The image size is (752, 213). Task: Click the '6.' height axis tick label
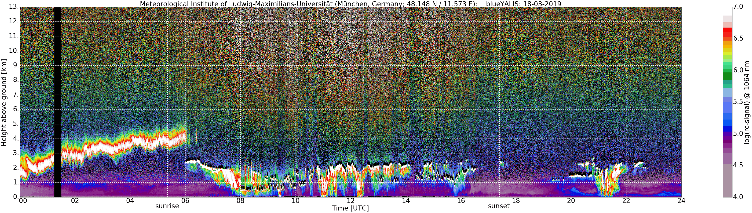pyautogui.click(x=16, y=109)
